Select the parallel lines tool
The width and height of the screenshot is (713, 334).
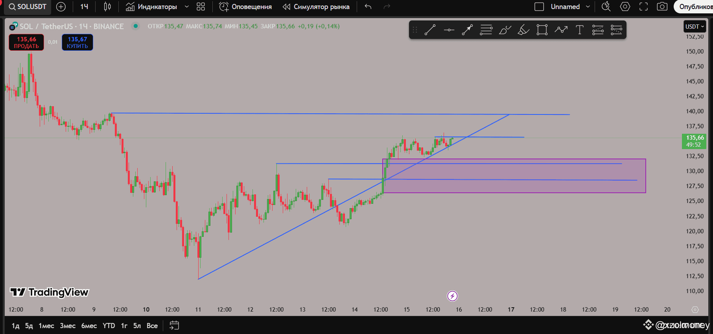pyautogui.click(x=486, y=30)
